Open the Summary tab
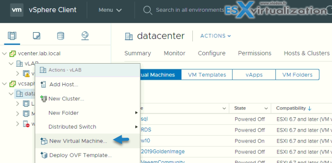This screenshot has height=163, width=332. [x=137, y=53]
